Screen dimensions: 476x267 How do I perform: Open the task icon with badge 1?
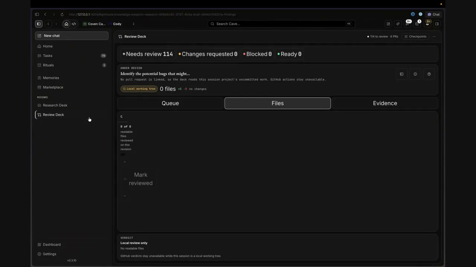point(417,23)
